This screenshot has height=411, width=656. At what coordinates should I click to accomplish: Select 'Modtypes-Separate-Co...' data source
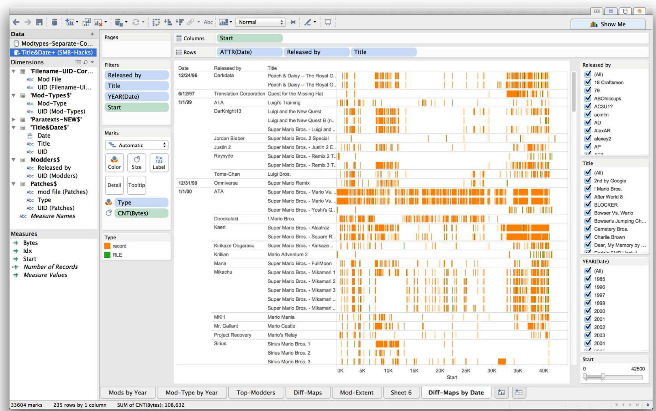click(53, 44)
